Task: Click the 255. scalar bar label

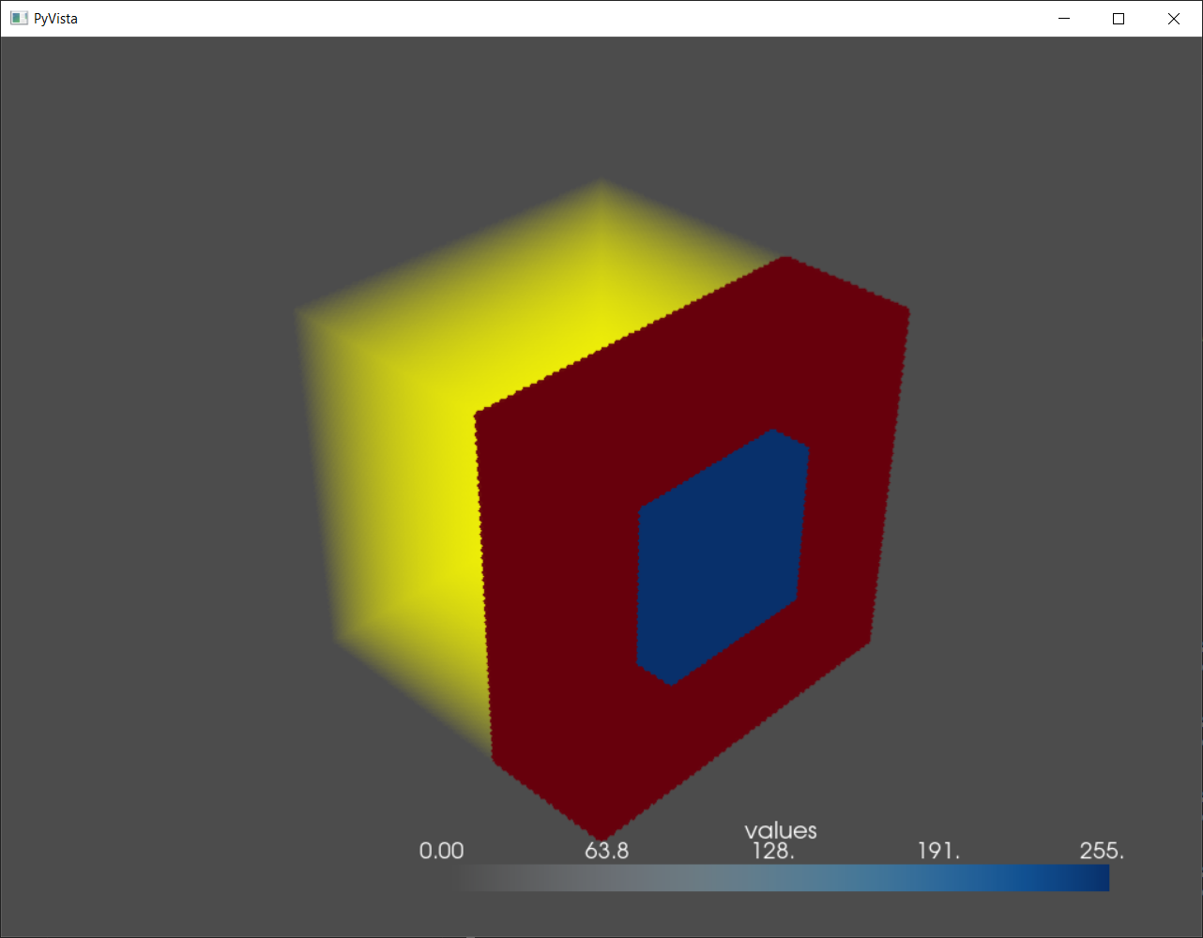Action: pos(1103,851)
